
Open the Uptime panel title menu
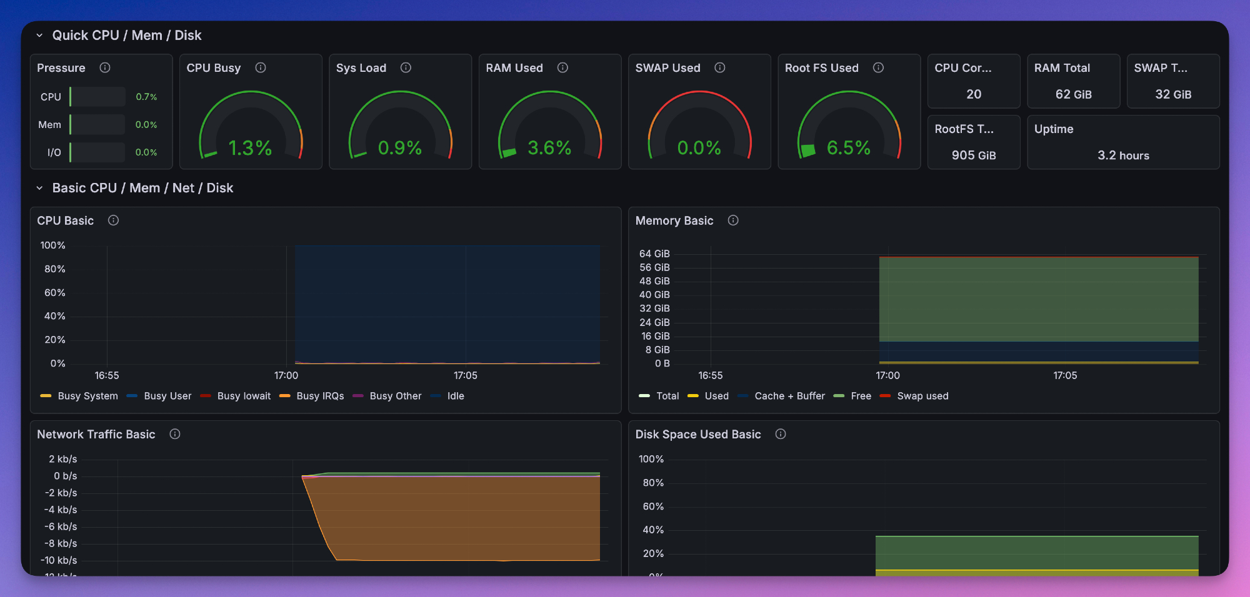coord(1054,129)
